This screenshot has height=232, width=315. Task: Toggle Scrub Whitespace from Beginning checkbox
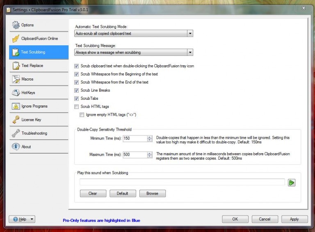click(76, 74)
